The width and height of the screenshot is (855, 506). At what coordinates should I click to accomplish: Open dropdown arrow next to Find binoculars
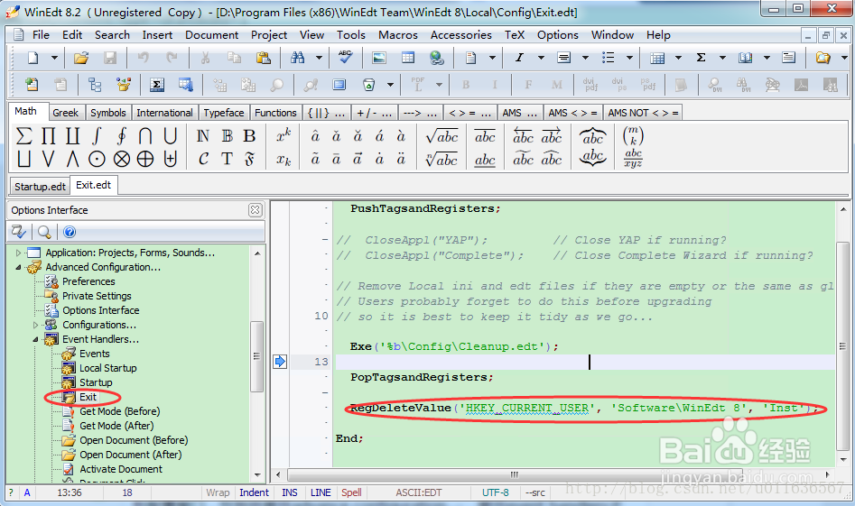(319, 58)
